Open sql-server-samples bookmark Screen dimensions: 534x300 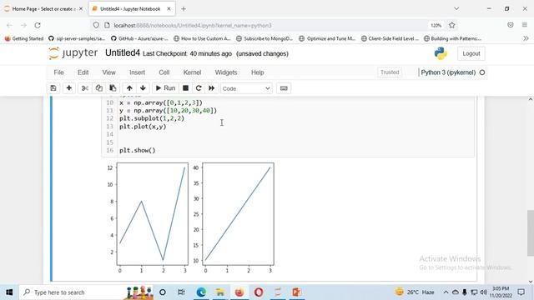click(77, 38)
